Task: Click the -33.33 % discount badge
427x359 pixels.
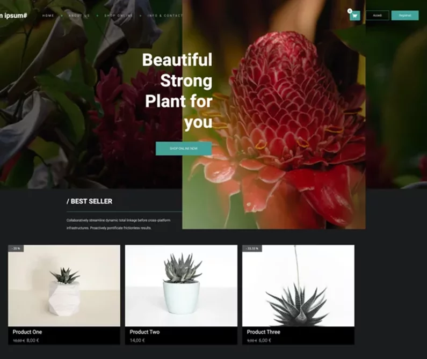Action: click(252, 248)
